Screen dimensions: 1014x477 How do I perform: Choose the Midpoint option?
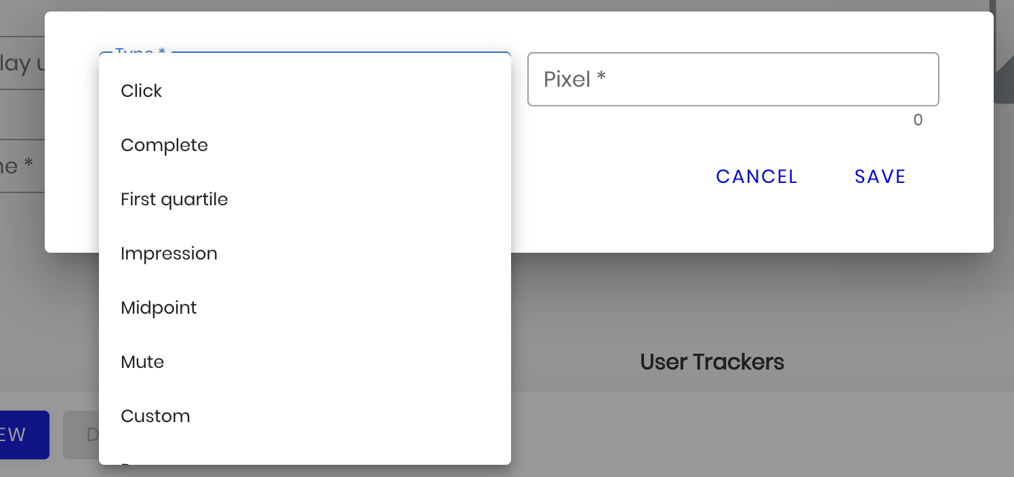[x=159, y=308]
